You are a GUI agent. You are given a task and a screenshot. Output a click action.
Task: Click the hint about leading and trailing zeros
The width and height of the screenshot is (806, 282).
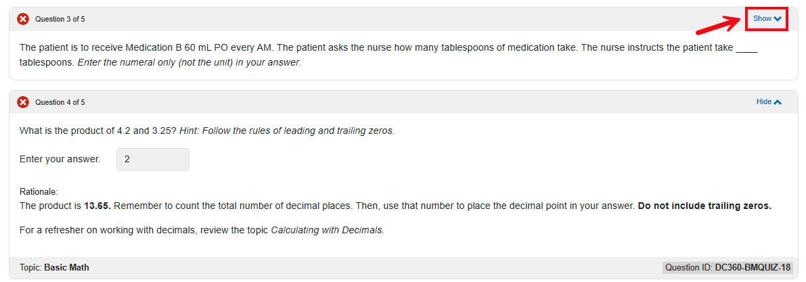pos(287,131)
